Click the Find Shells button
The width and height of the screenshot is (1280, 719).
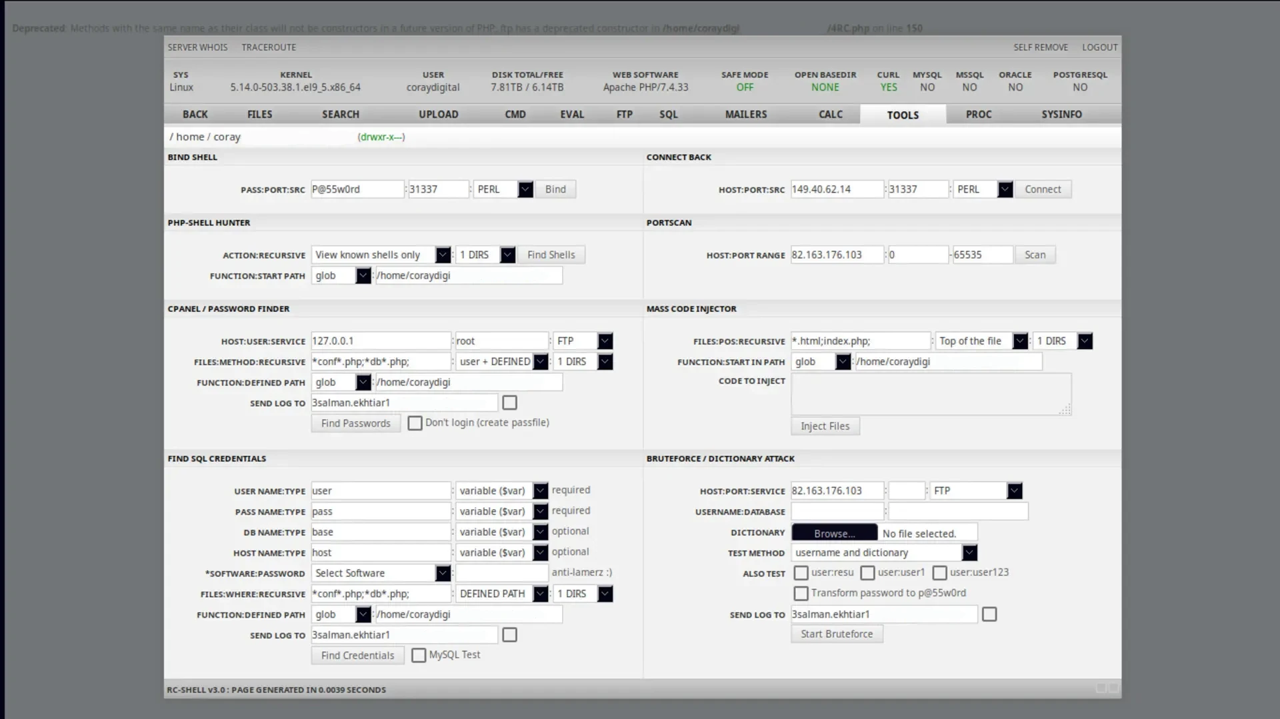tap(551, 255)
